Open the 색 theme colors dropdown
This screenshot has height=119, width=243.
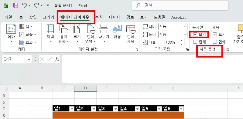coord(26,27)
